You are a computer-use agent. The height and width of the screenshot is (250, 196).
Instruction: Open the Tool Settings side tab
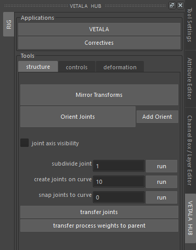(x=190, y=25)
